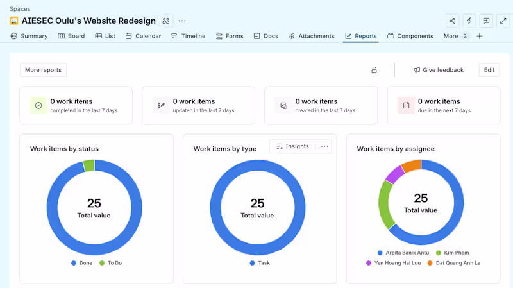Switch to the Board tab
The image size is (513, 288).
pyautogui.click(x=71, y=36)
